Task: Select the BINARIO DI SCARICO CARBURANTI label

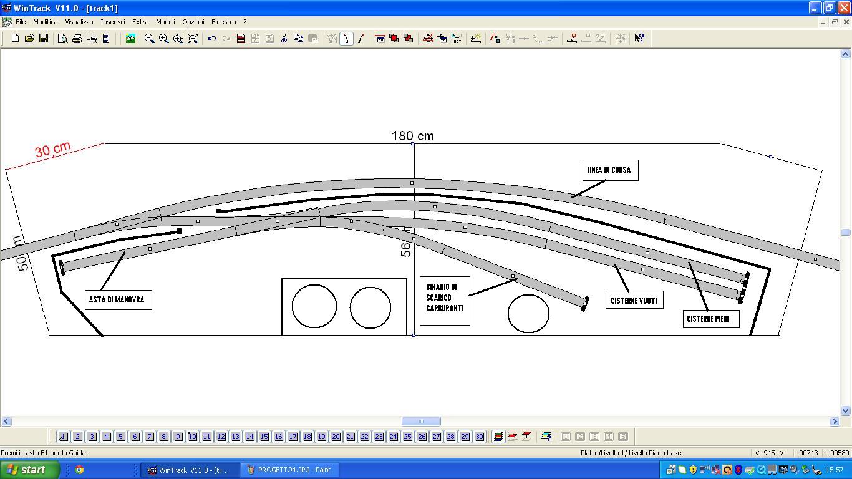Action: pyautogui.click(x=445, y=301)
